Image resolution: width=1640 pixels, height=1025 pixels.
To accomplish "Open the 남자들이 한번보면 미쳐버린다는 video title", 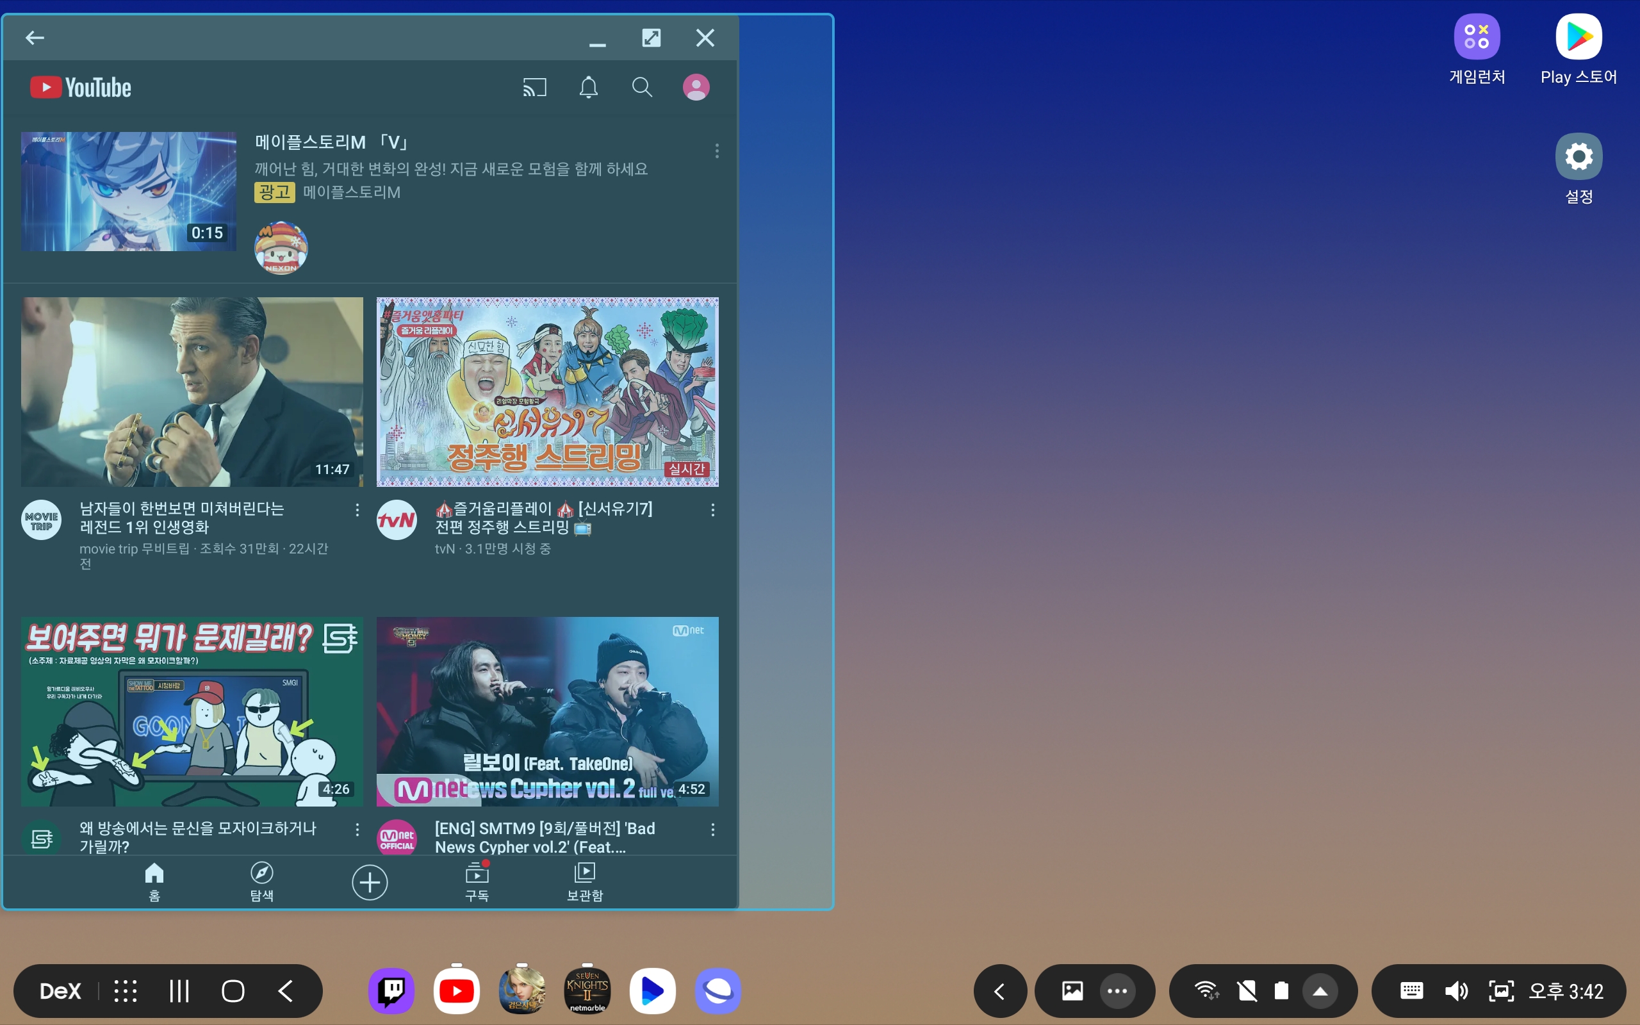I will [x=182, y=517].
